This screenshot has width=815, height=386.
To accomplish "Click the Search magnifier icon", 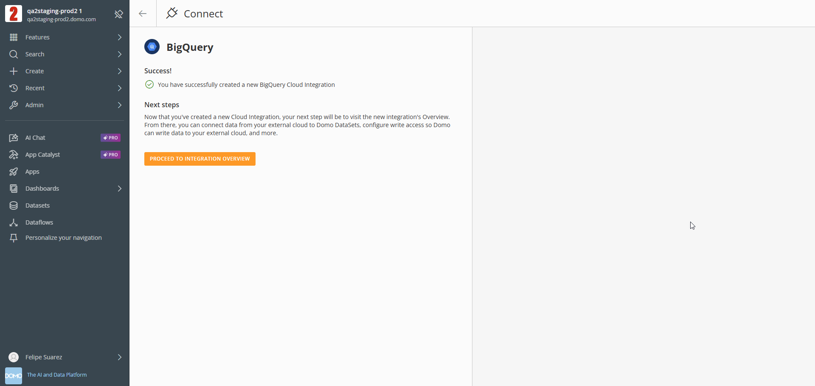I will click(x=14, y=54).
